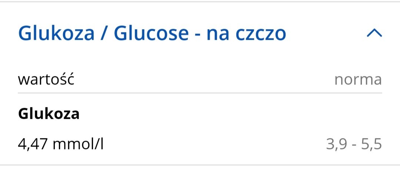Click the top border line above the heading

[x=200, y=2]
